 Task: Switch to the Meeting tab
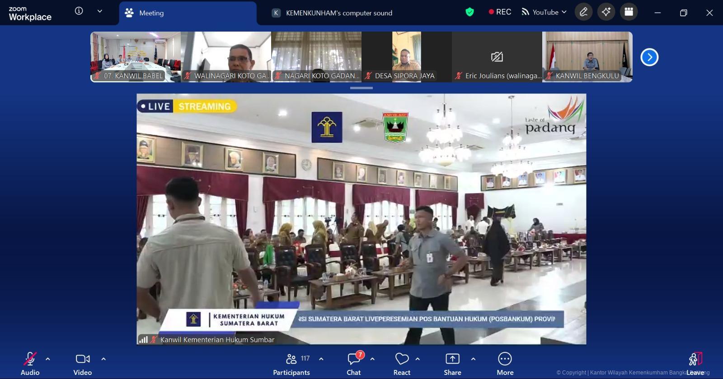point(188,13)
